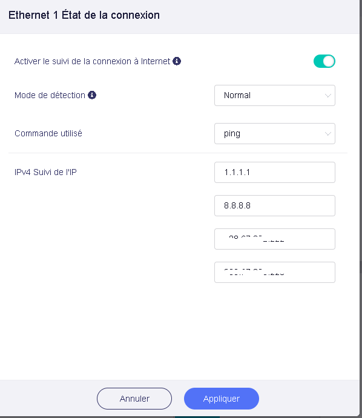362x418 pixels.
Task: Click the Ethernet 1 État de la connexion title
Action: [x=84, y=15]
